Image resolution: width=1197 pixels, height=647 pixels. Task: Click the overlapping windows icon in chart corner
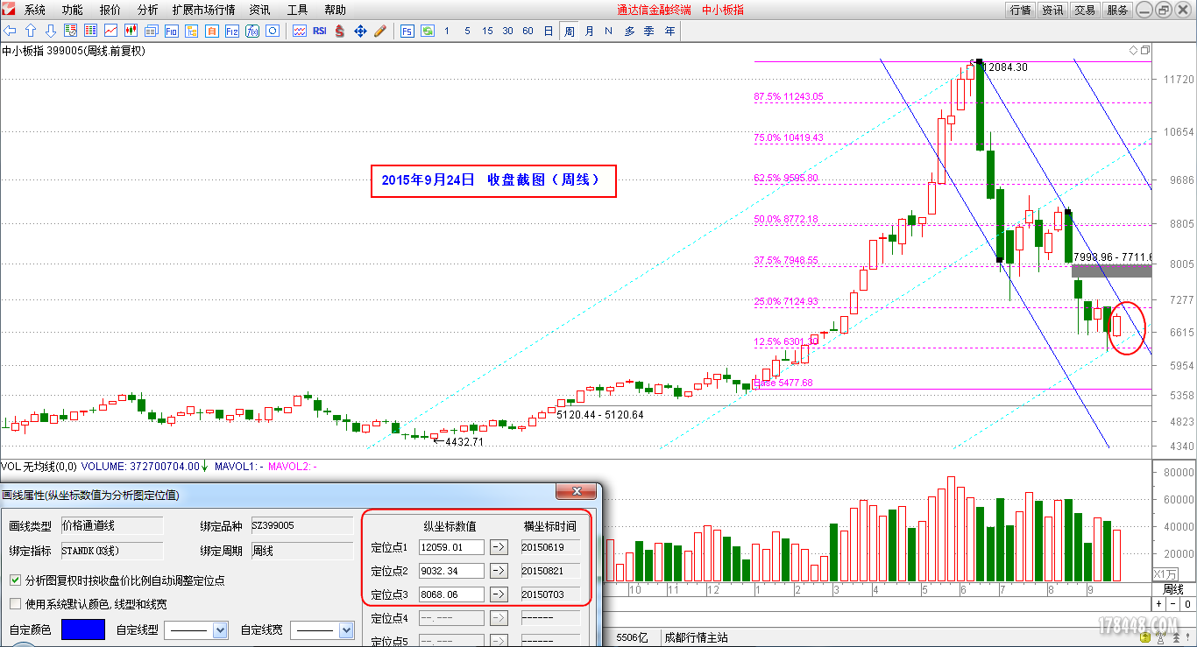click(1144, 51)
